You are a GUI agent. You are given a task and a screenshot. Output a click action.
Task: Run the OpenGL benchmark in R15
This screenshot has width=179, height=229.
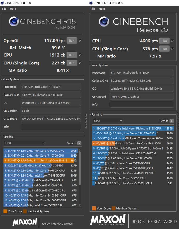pos(72,41)
